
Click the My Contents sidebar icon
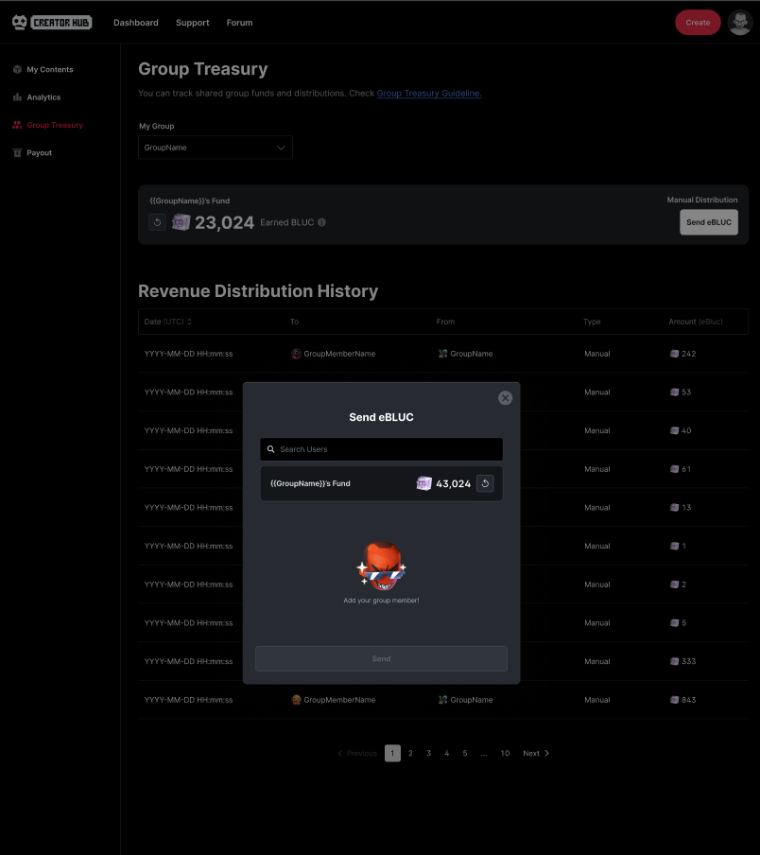(x=17, y=70)
